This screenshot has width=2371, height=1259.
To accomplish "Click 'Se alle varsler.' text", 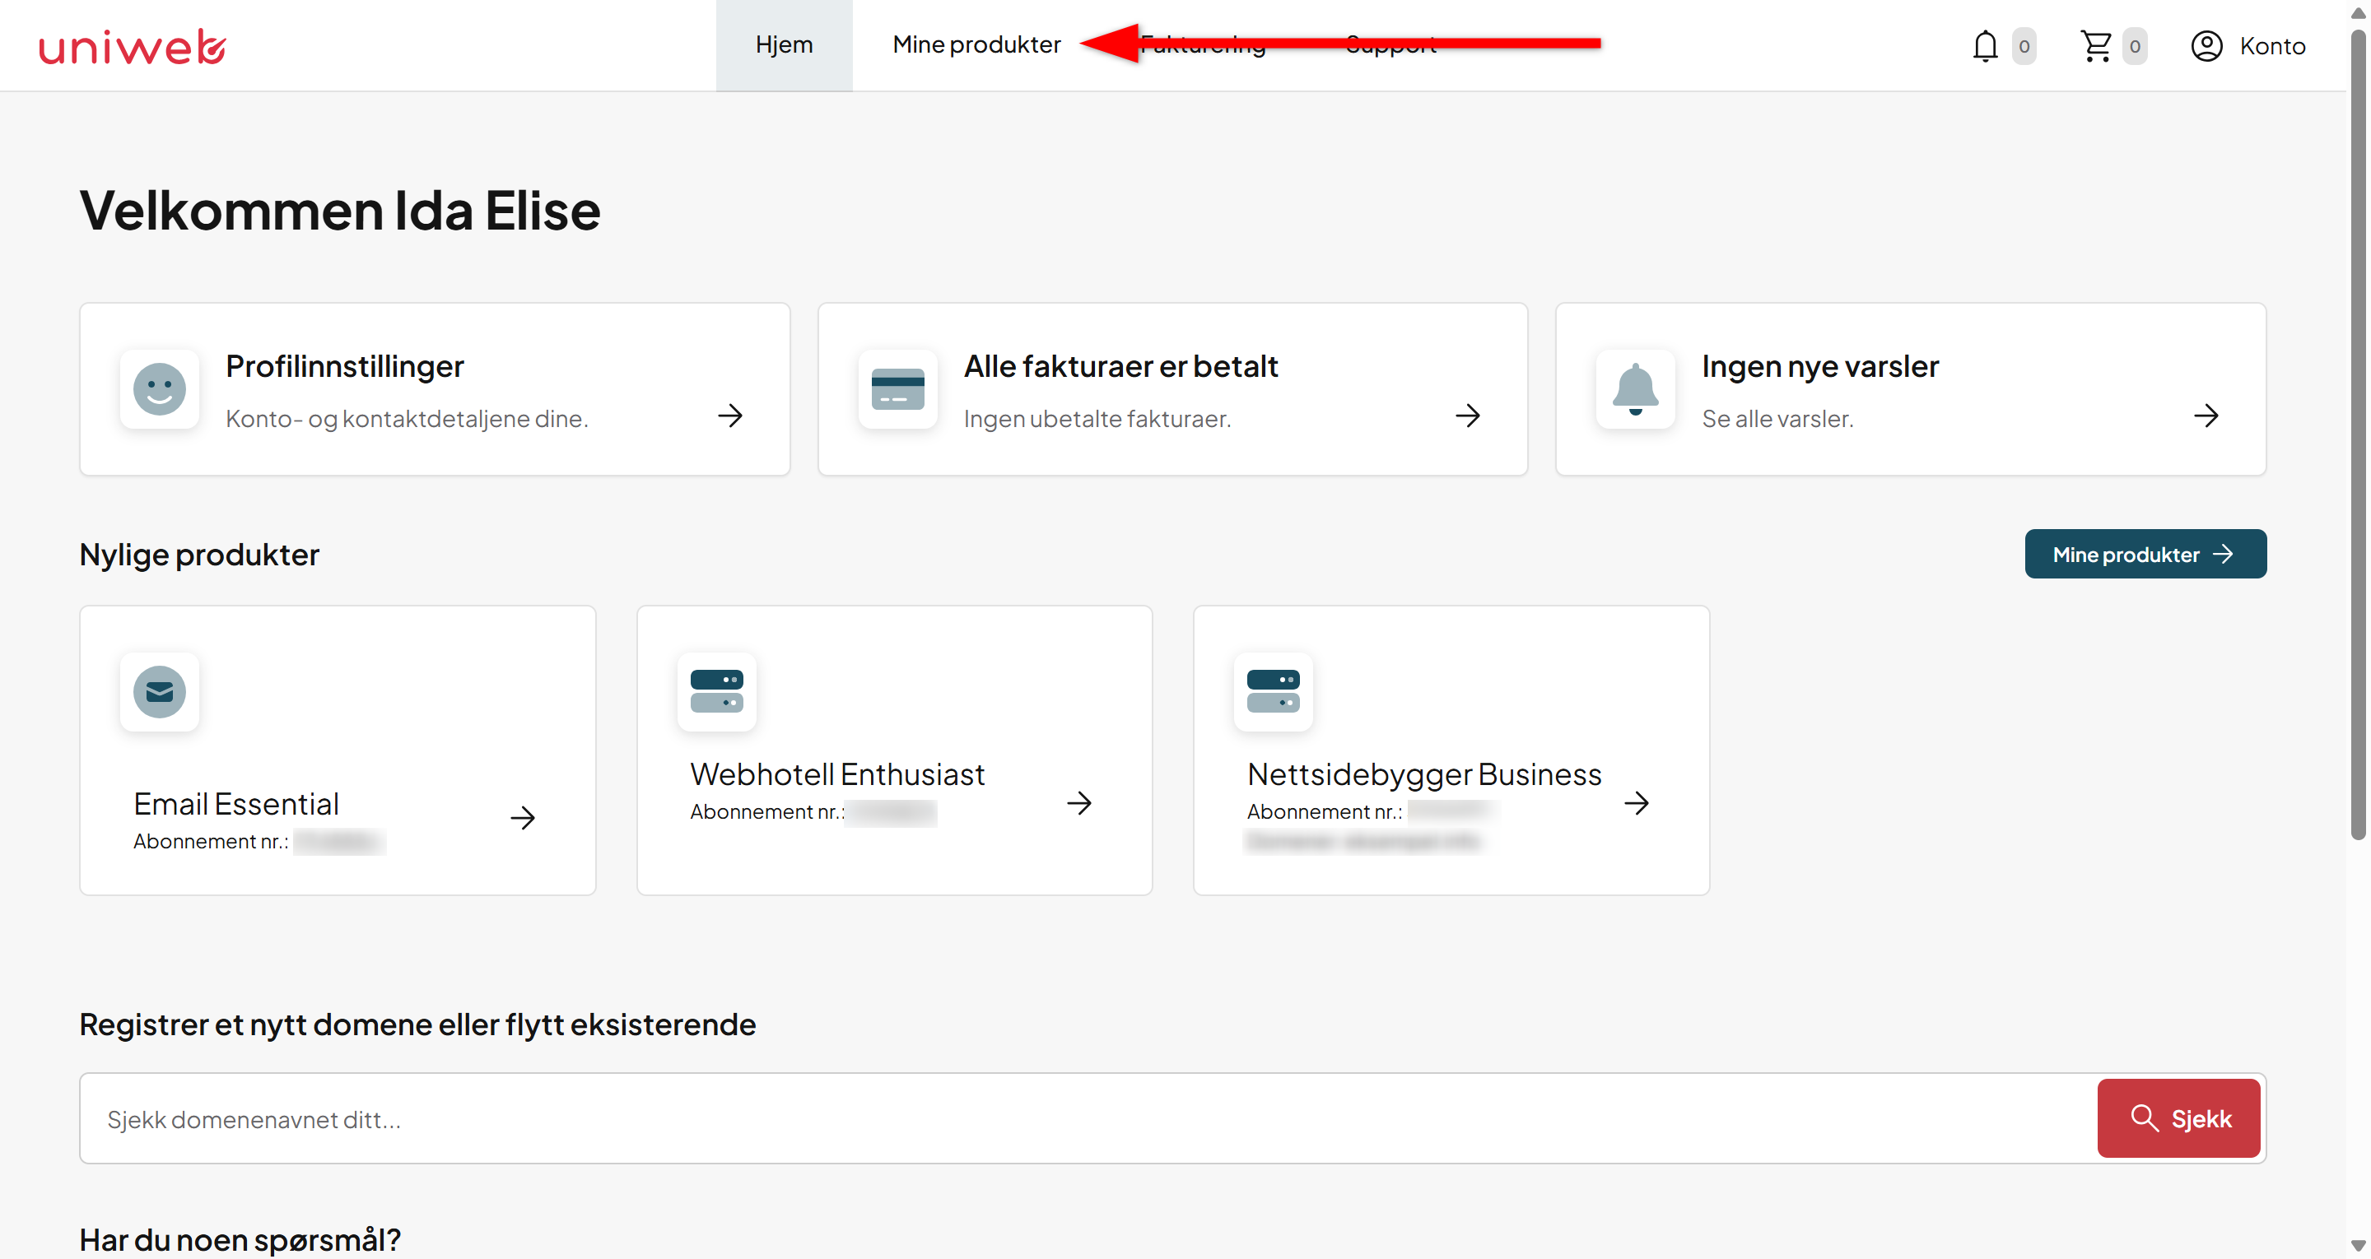I will [x=1777, y=419].
